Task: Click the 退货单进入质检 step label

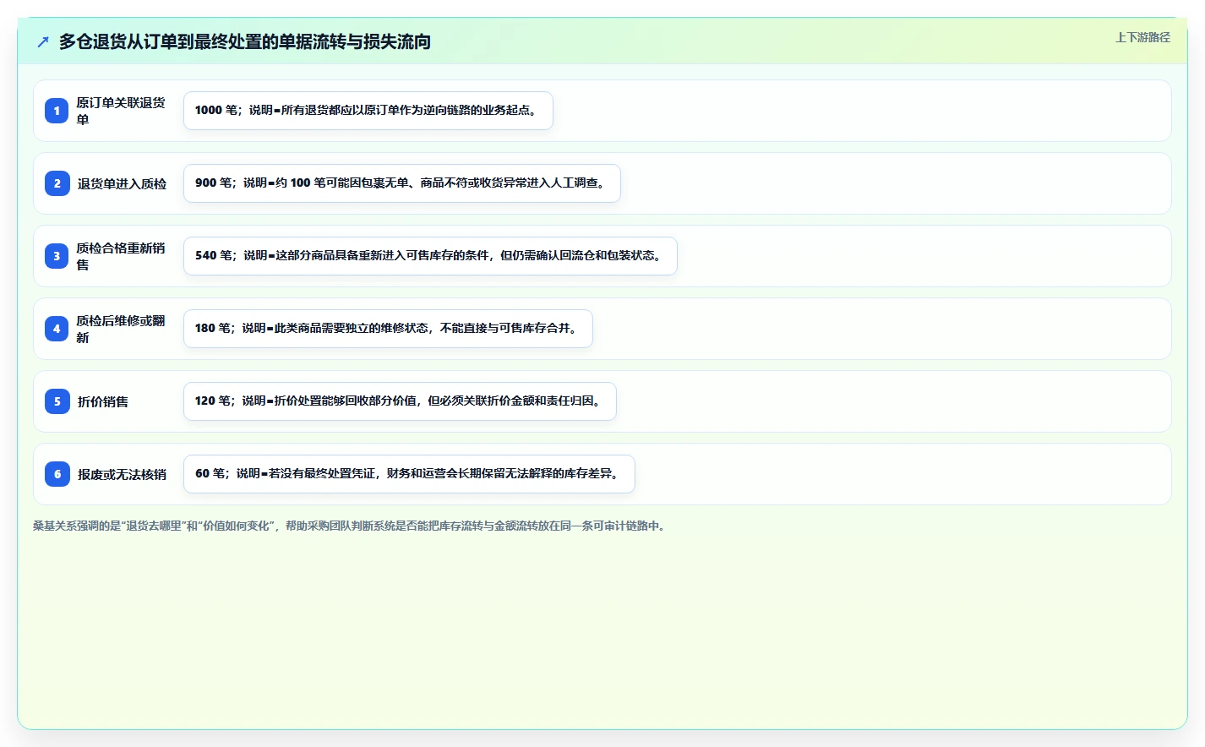Action: [x=122, y=183]
